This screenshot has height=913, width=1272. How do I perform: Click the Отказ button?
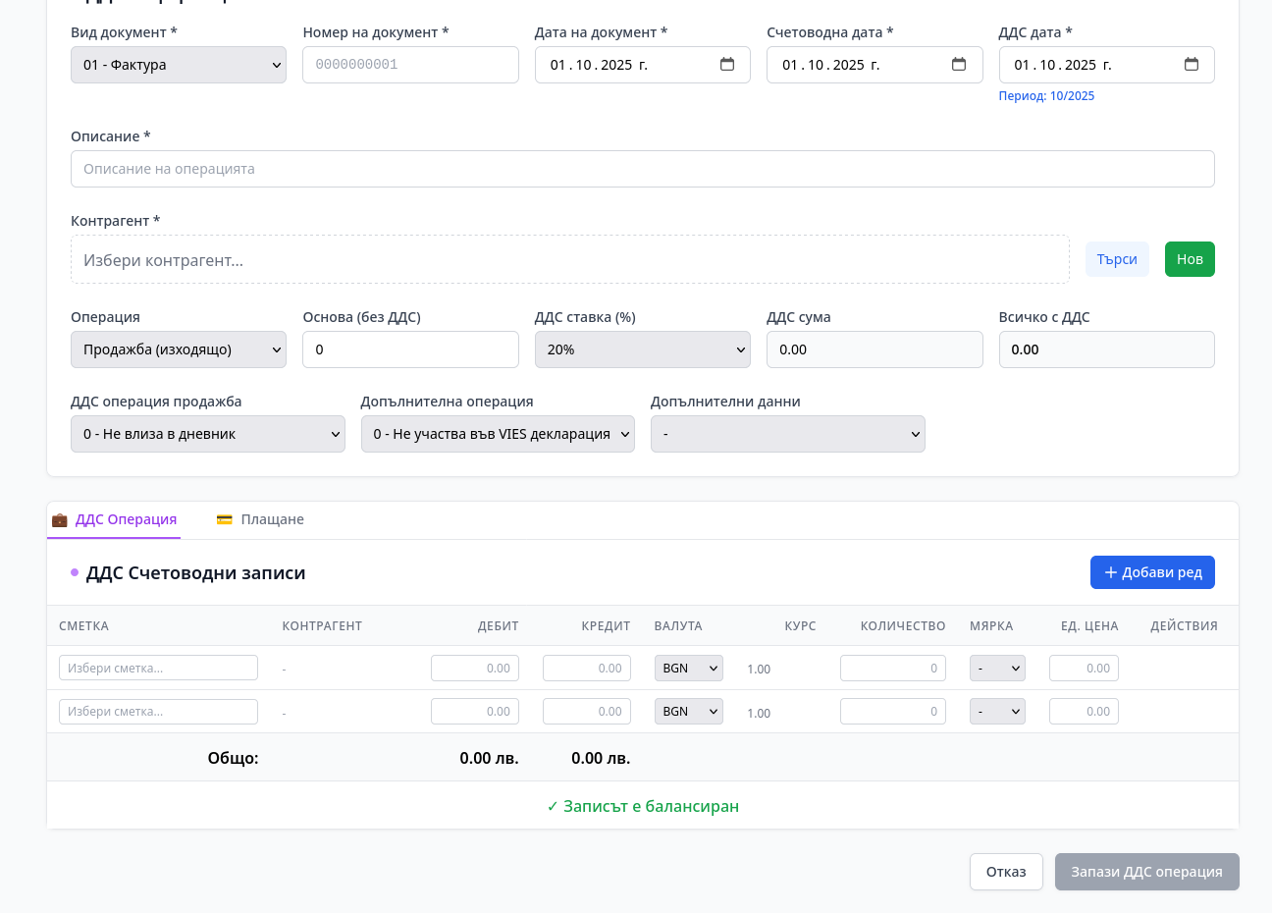[x=1006, y=872]
